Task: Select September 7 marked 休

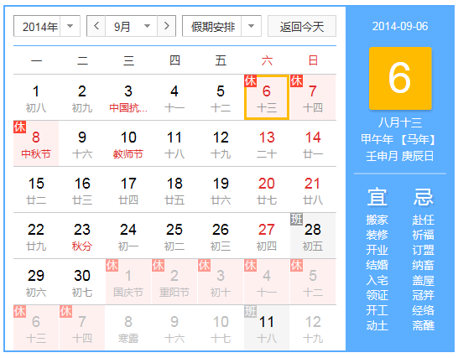Action: pos(313,97)
